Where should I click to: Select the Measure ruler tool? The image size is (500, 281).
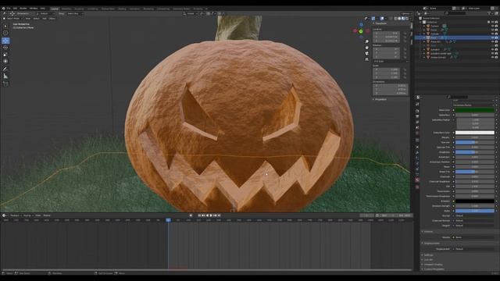pyautogui.click(x=5, y=76)
